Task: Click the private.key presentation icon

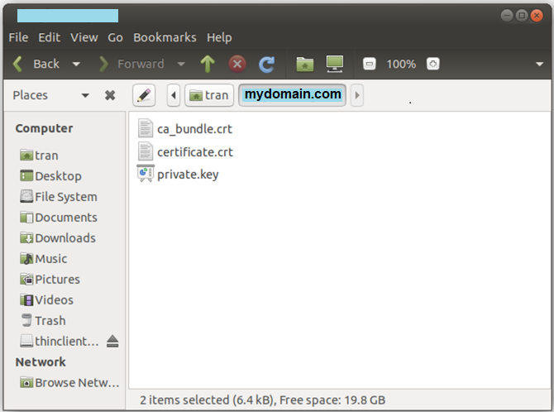Action: pos(146,174)
